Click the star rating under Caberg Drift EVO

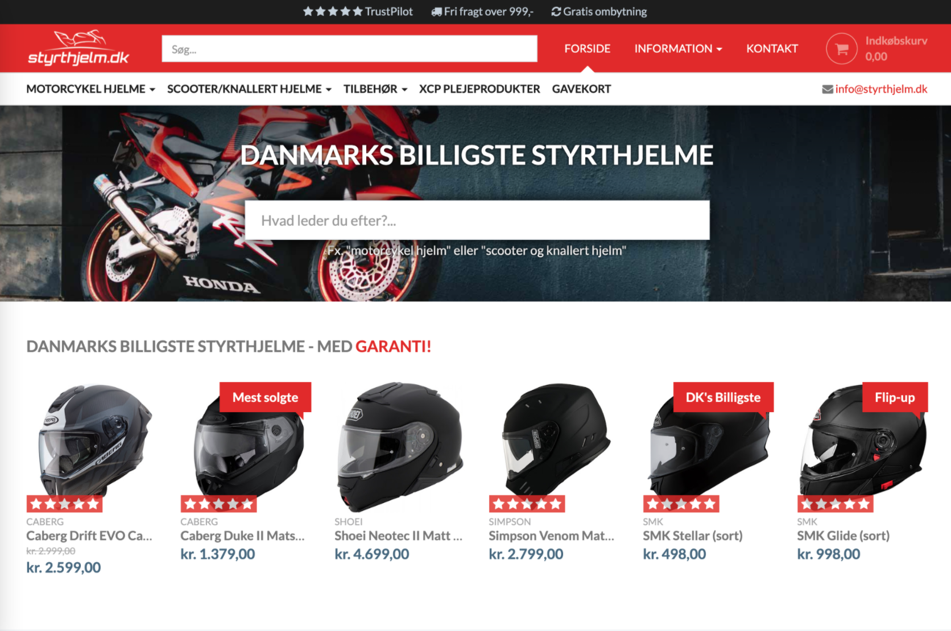coord(64,504)
